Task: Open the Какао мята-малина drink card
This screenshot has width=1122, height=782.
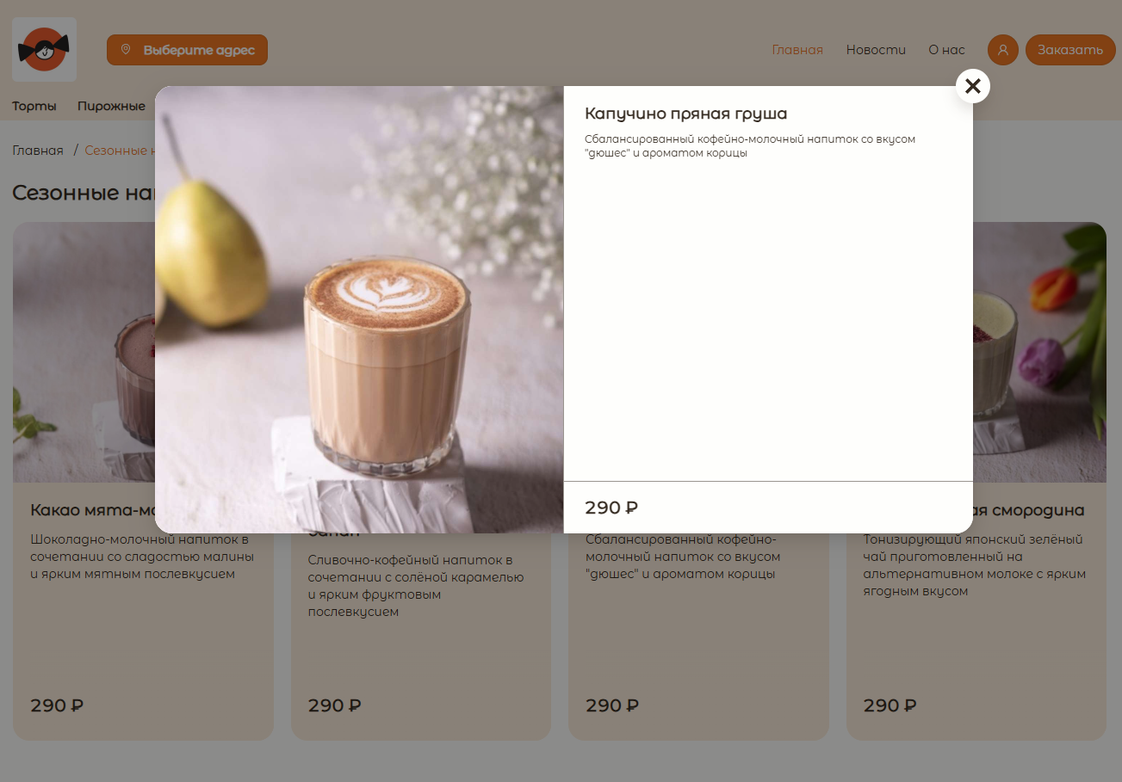Action: tap(84, 482)
